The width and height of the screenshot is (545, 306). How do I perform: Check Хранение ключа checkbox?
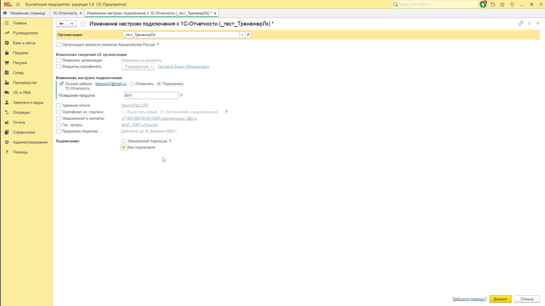[x=58, y=105]
